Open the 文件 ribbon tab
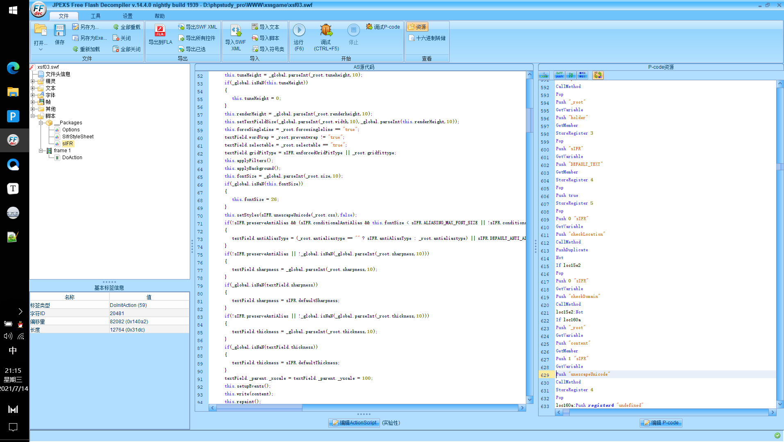784x442 pixels. click(64, 16)
